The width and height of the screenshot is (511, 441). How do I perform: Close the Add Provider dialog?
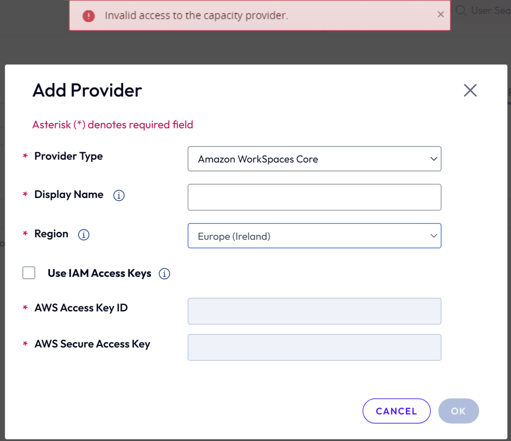470,90
